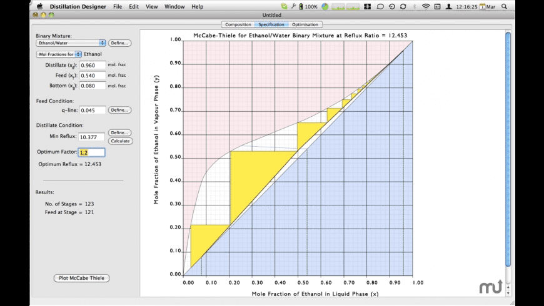
Task: Click the pie-chart disk usage icon
Action: click(x=325, y=6)
